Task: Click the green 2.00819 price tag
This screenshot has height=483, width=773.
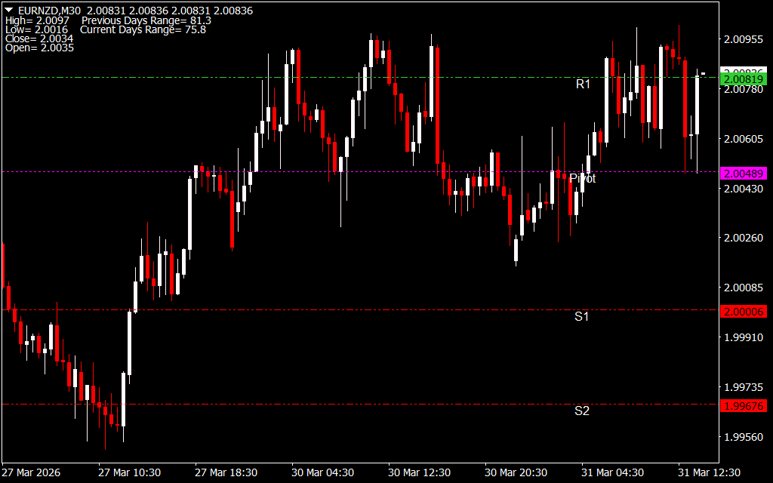Action: (x=743, y=78)
